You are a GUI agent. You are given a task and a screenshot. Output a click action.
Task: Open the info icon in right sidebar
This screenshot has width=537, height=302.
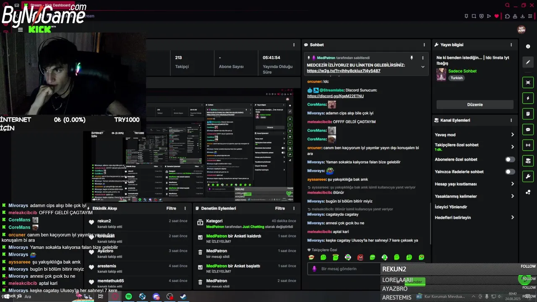click(x=528, y=47)
